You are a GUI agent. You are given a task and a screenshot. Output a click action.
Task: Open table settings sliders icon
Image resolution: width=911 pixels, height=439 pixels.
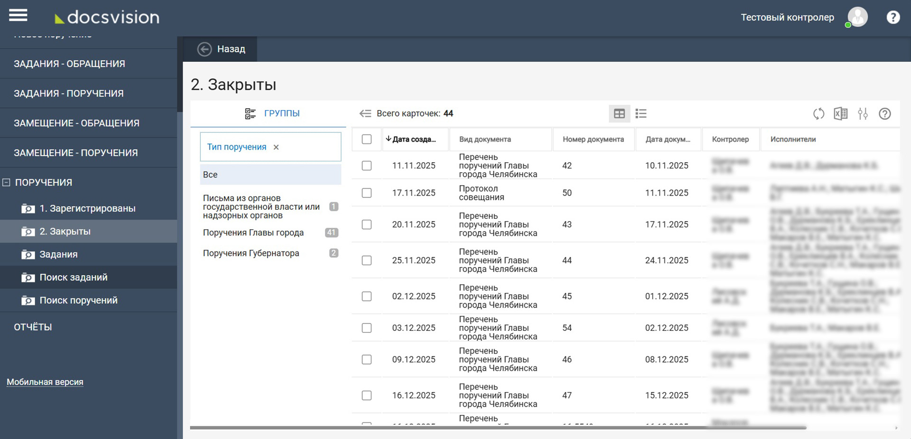coord(863,114)
